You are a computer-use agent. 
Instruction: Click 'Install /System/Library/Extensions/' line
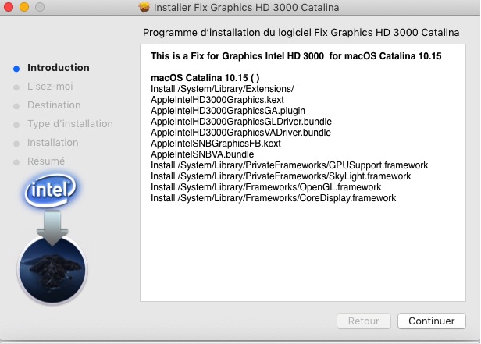(222, 89)
